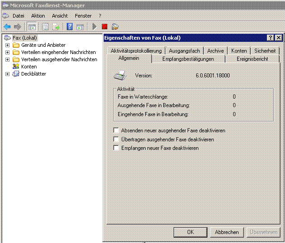Switch to the Sicherheit tab

[x=265, y=51]
